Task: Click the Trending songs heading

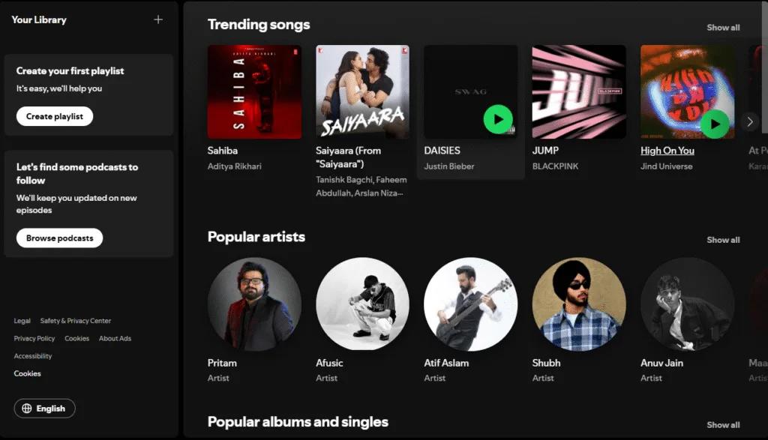Action: click(259, 25)
